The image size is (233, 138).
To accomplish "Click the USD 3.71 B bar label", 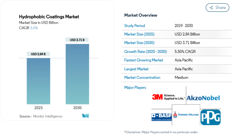I will [x=77, y=40].
